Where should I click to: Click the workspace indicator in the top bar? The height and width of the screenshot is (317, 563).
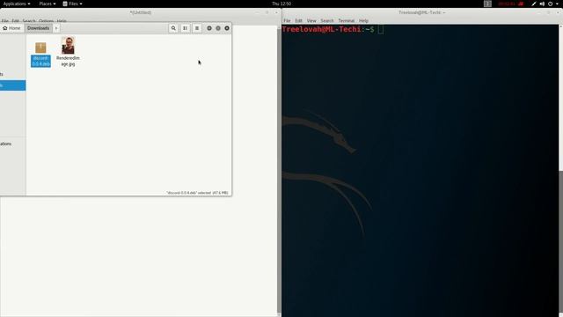pos(487,4)
